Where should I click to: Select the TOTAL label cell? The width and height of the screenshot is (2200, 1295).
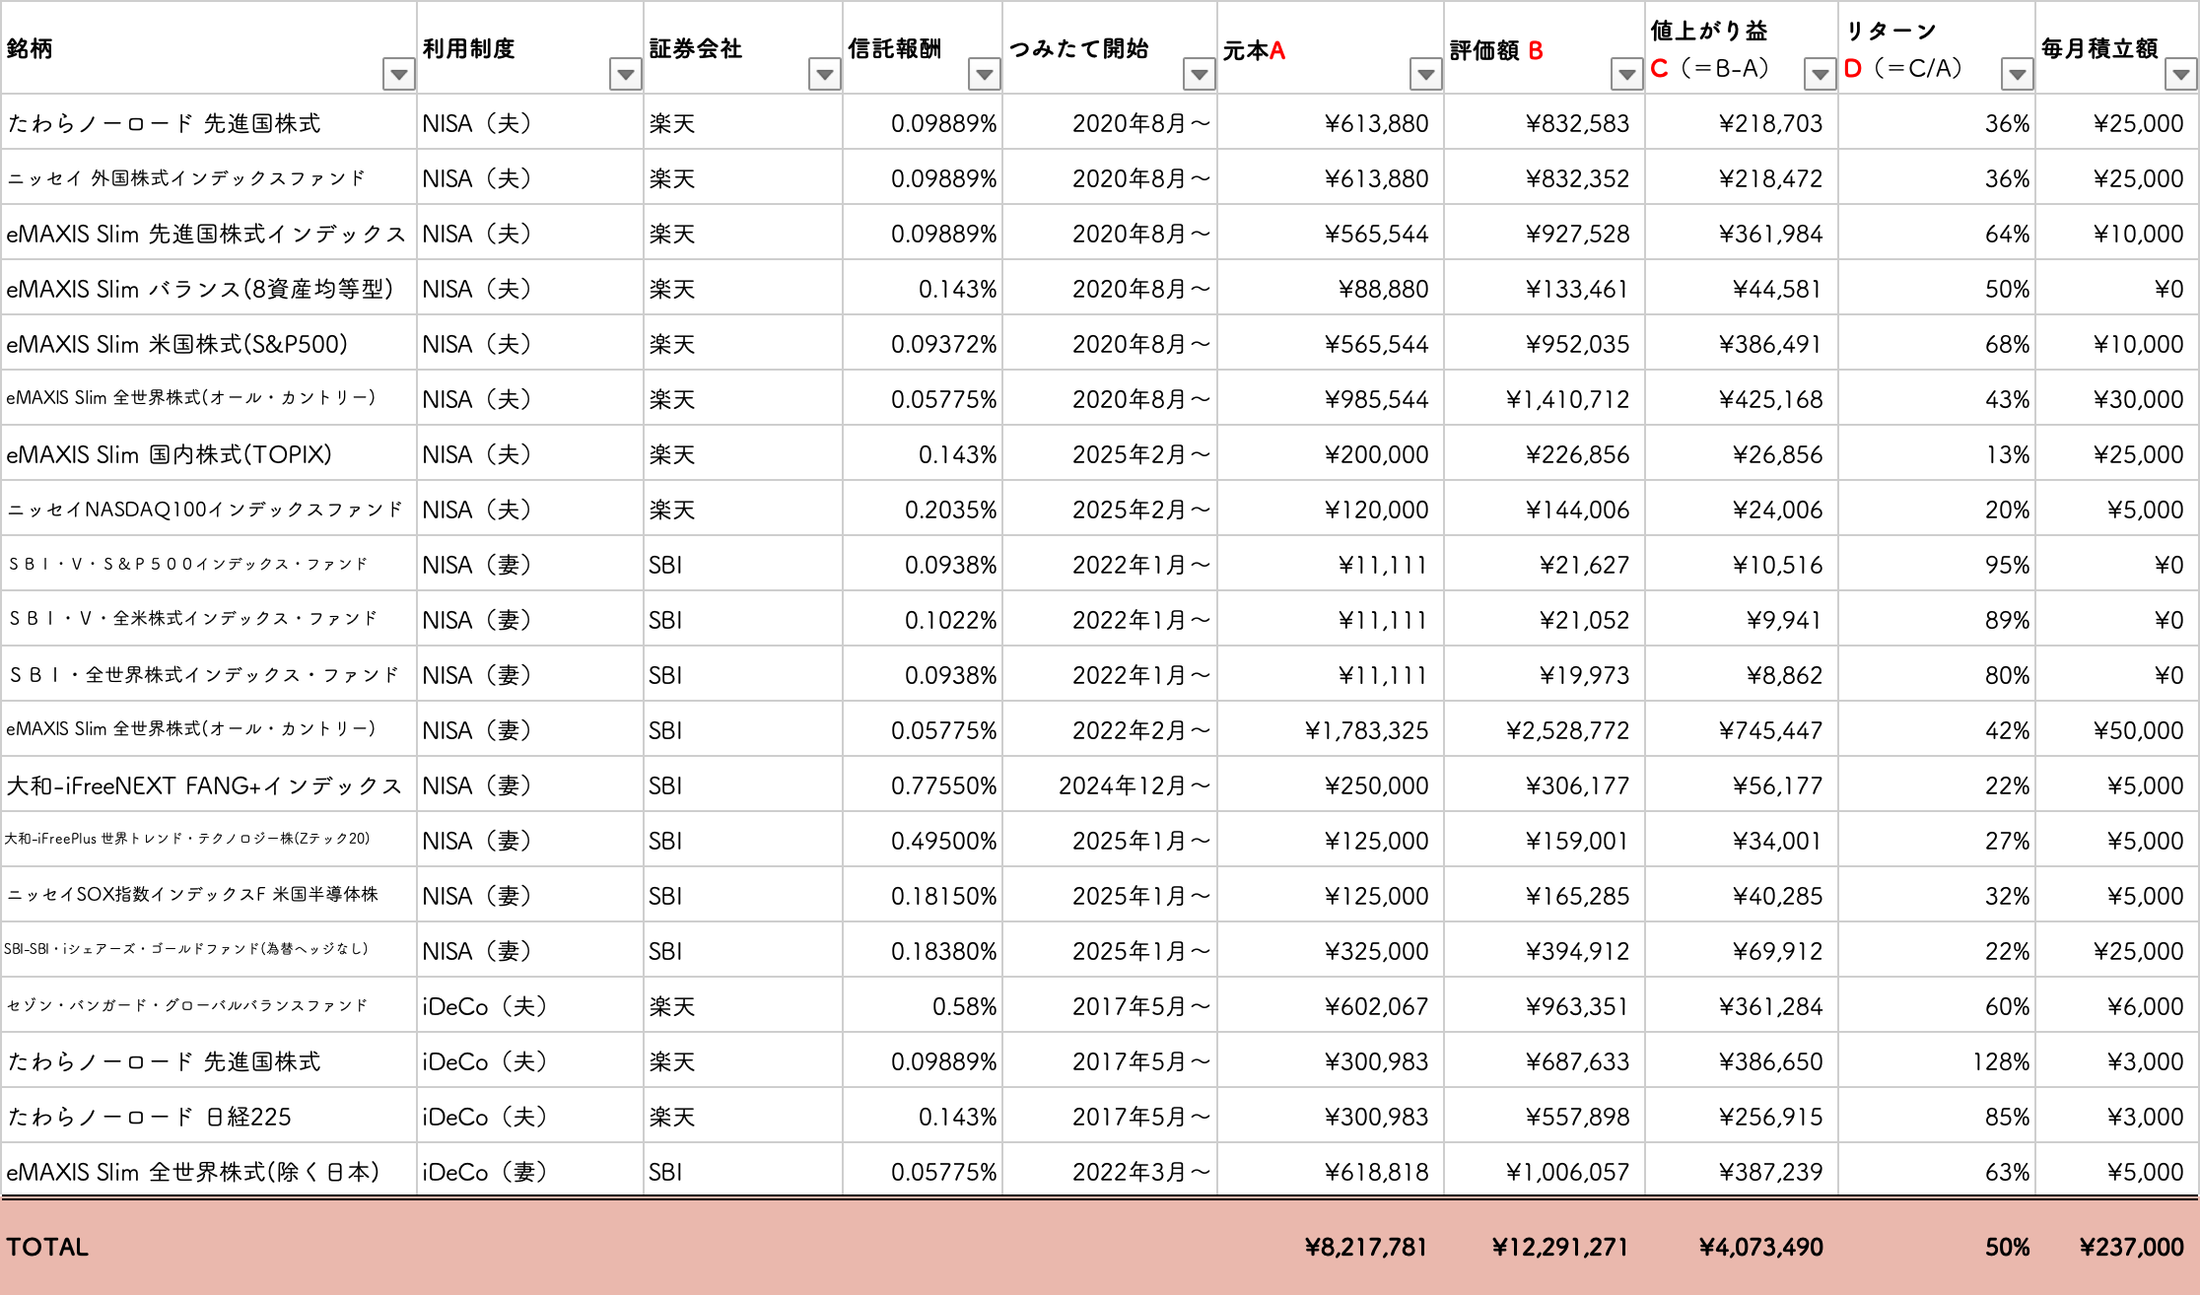(47, 1247)
